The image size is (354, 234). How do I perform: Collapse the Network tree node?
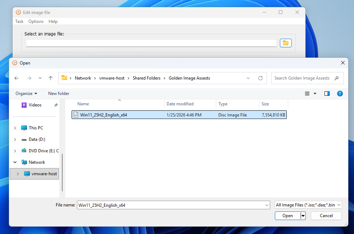pos(15,162)
